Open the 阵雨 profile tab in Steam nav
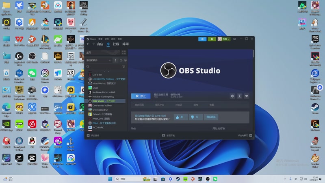Image resolution: width=325 pixels, height=183 pixels. click(x=126, y=44)
